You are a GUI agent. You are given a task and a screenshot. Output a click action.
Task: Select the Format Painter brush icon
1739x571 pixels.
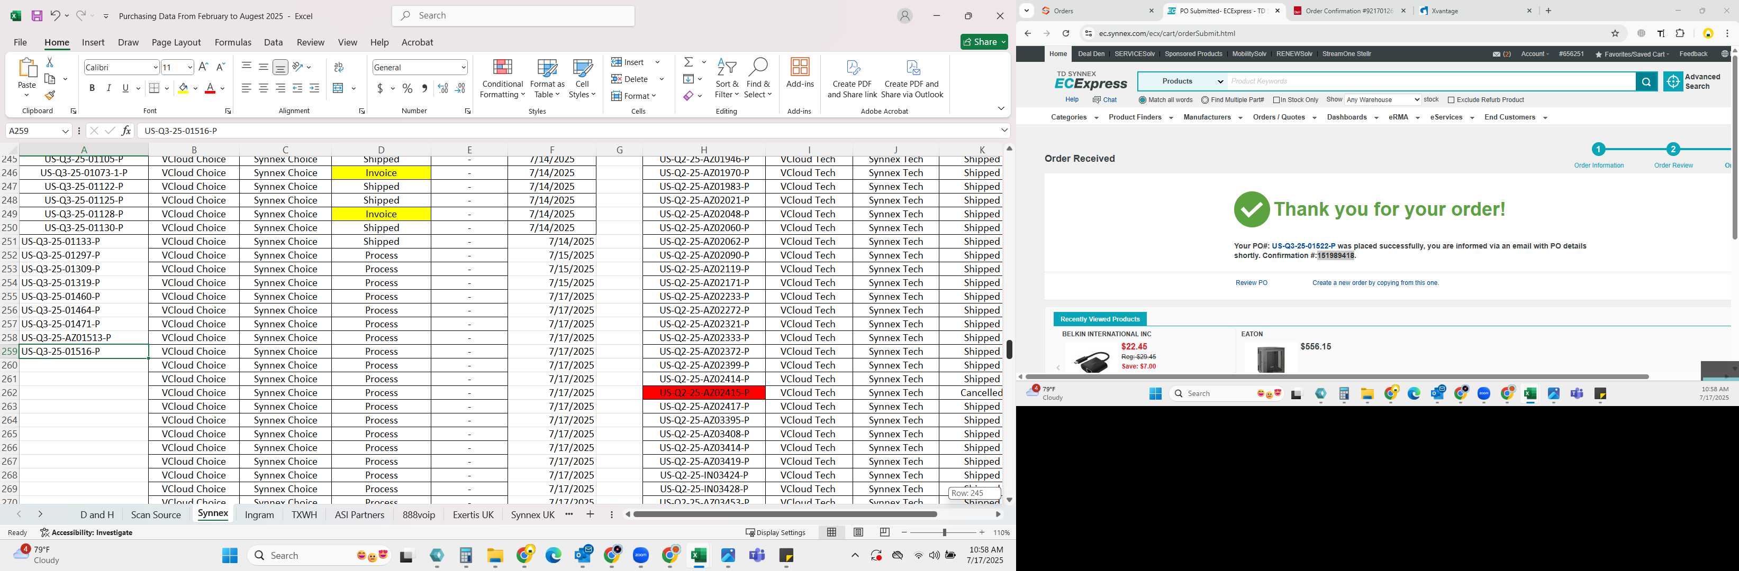pyautogui.click(x=49, y=95)
